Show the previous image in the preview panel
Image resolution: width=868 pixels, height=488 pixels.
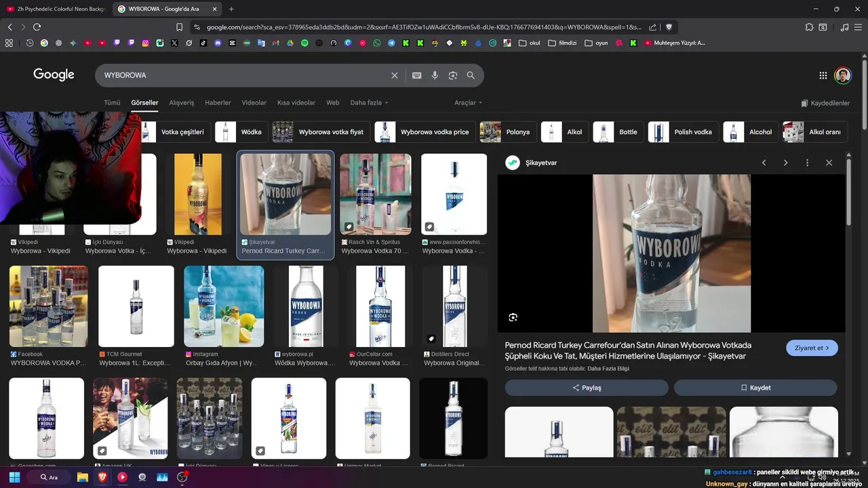764,163
